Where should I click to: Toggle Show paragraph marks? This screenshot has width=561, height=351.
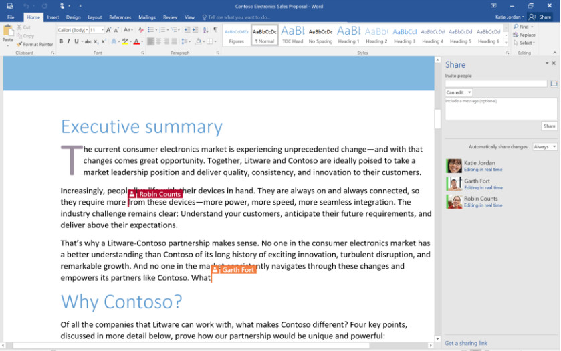coord(215,30)
